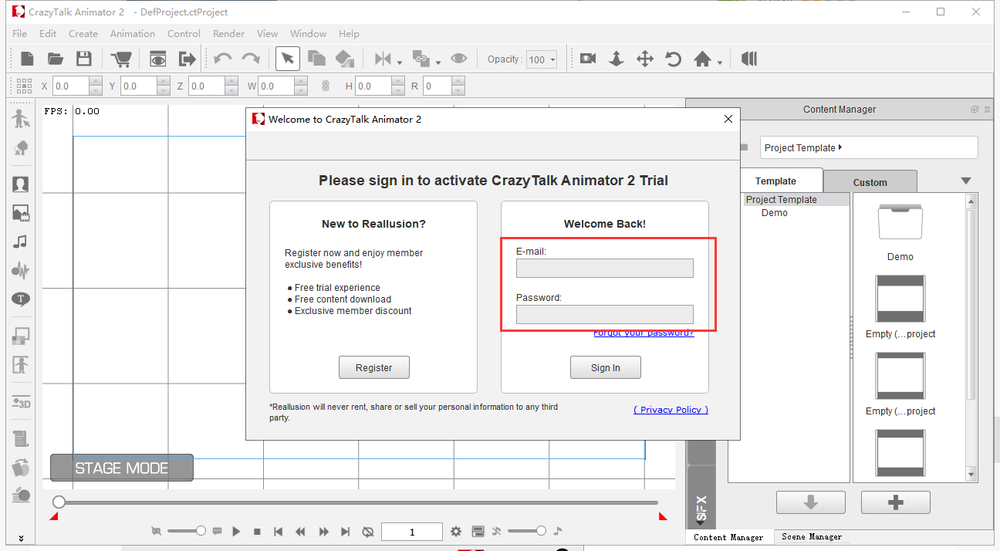Select the Z-move camera tool

(617, 59)
